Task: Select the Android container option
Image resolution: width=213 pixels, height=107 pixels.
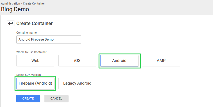Action: [x=119, y=61]
